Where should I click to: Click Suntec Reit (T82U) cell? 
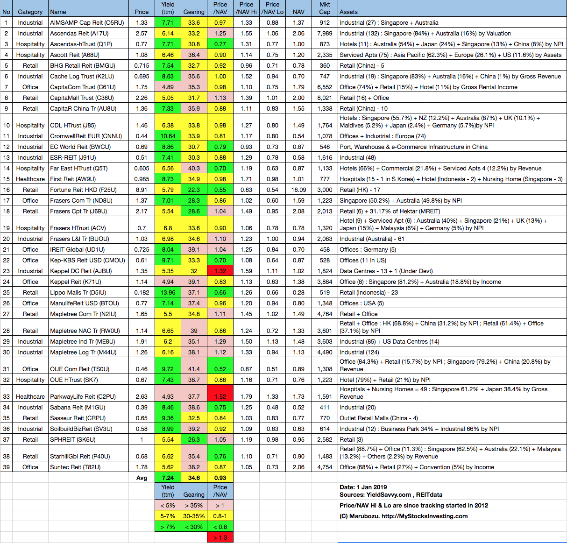88,467
